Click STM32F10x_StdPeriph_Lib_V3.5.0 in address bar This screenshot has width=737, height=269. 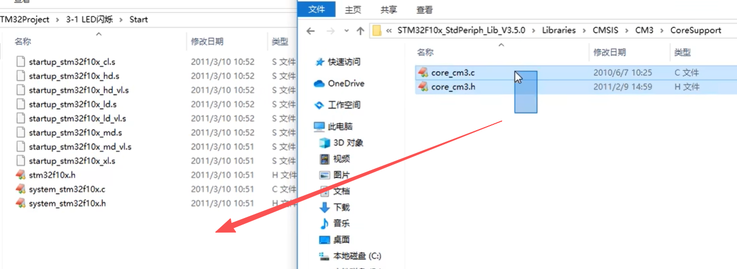pos(461,30)
